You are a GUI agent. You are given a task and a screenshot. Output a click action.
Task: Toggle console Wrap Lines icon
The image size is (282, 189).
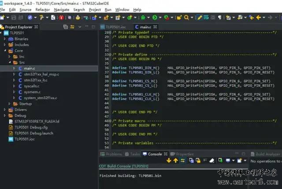[205, 160]
